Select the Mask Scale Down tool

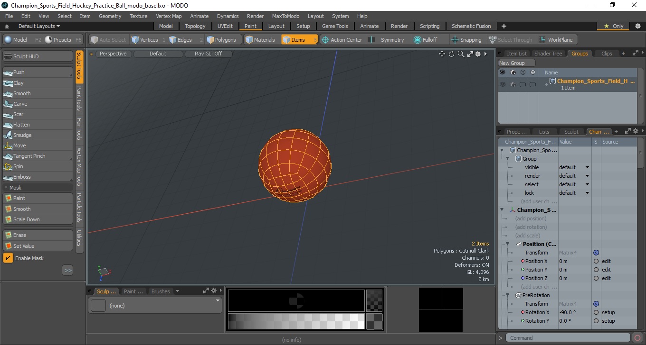tap(38, 219)
